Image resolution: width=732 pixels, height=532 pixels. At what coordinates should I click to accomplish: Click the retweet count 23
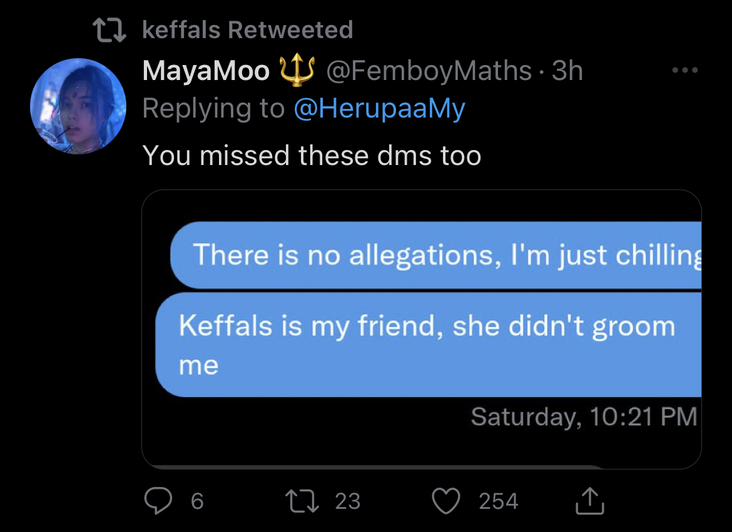348,501
